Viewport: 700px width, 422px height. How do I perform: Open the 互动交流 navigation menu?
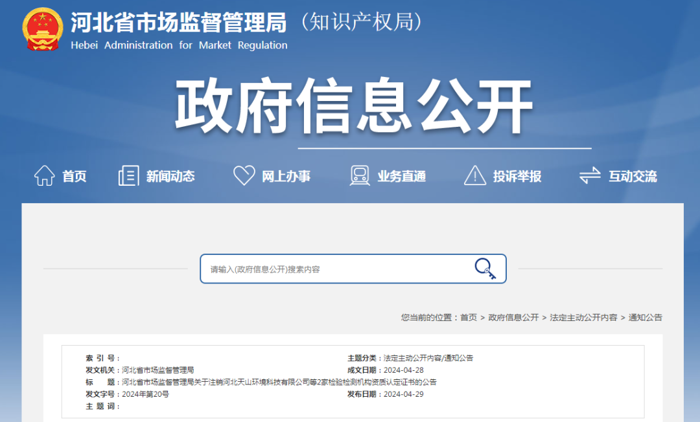633,175
